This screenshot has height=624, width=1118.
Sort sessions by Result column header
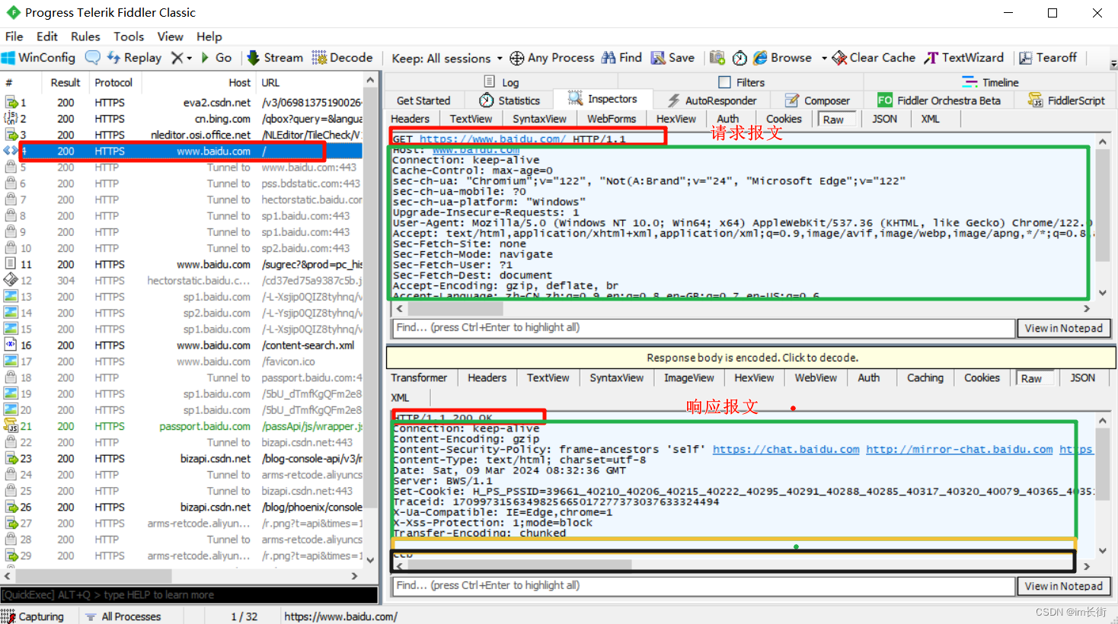[65, 82]
